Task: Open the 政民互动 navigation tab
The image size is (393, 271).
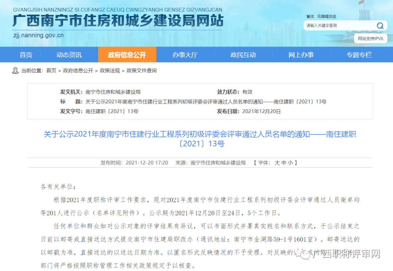Action: pyautogui.click(x=243, y=55)
